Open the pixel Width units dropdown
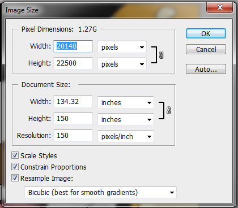 click(x=122, y=47)
